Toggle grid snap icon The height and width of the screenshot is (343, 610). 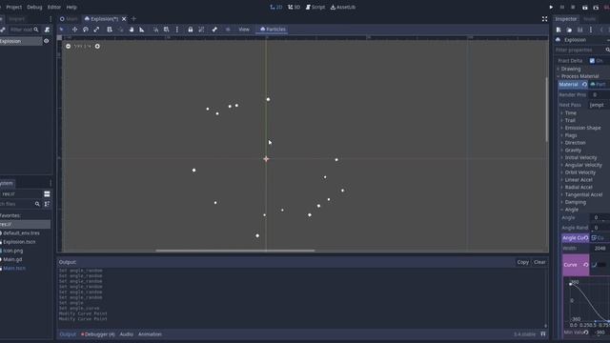166,30
